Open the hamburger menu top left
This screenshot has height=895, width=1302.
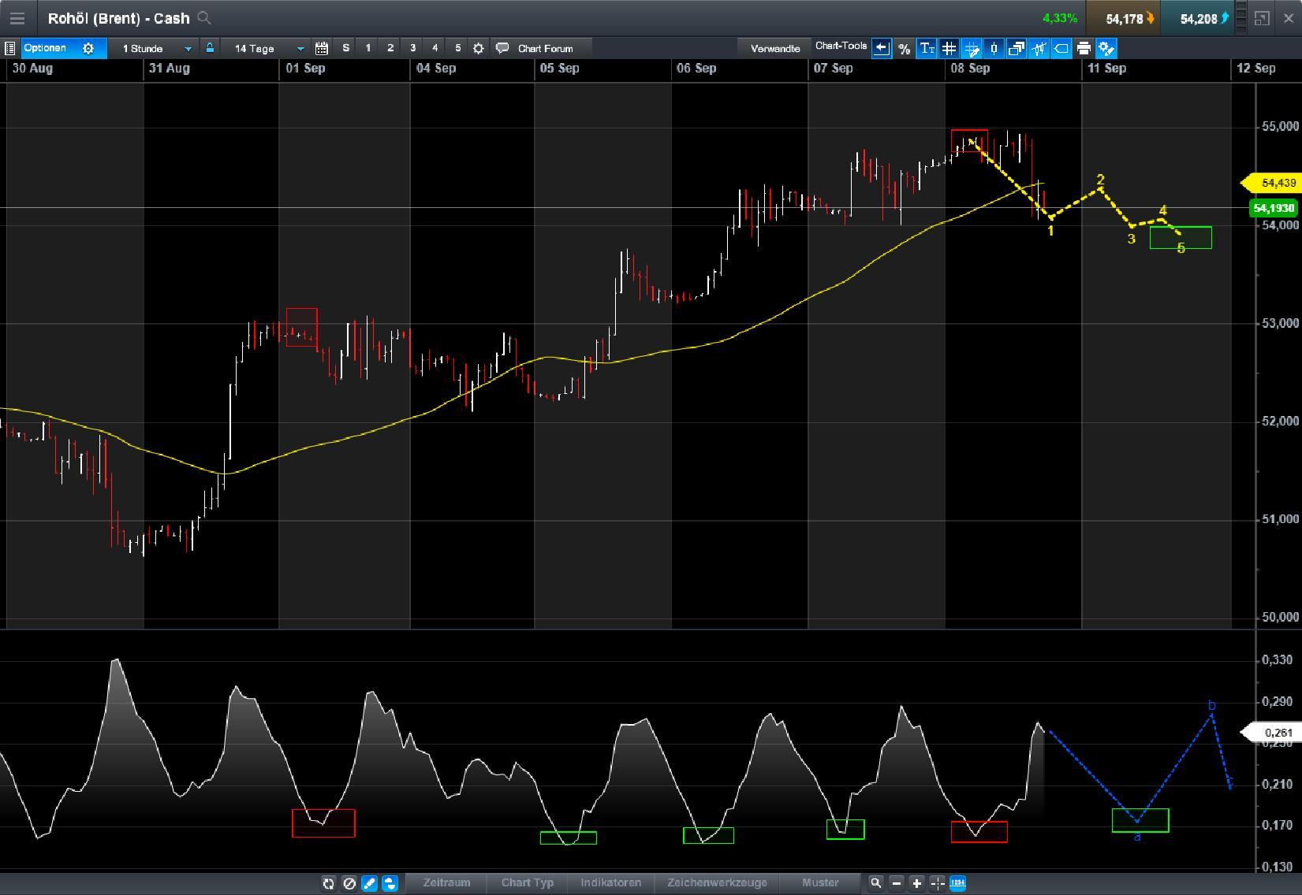pyautogui.click(x=17, y=18)
